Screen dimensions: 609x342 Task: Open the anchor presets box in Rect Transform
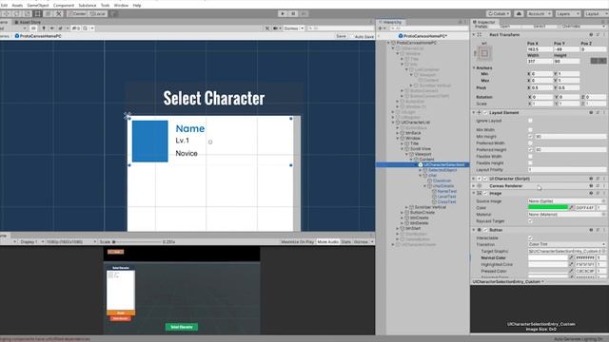point(484,53)
